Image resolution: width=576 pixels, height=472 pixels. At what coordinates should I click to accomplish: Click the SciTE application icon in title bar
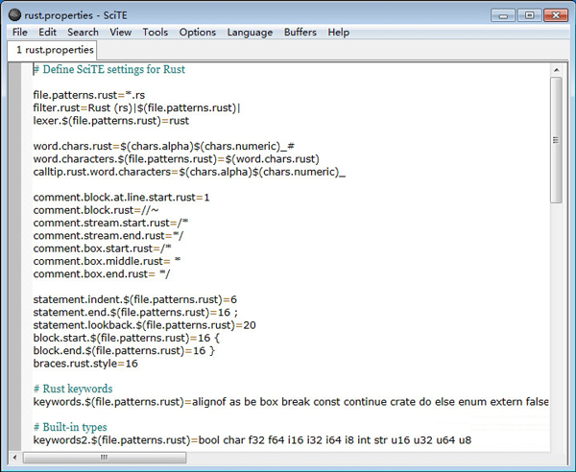pos(14,15)
